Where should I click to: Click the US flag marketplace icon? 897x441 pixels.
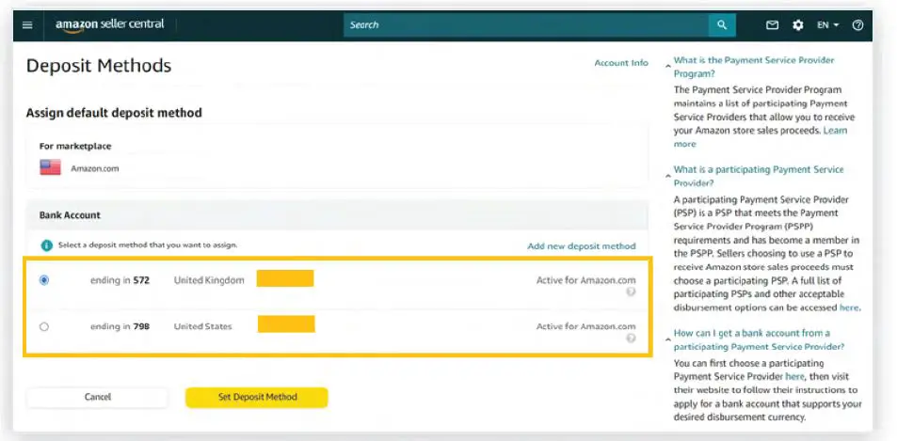(50, 168)
